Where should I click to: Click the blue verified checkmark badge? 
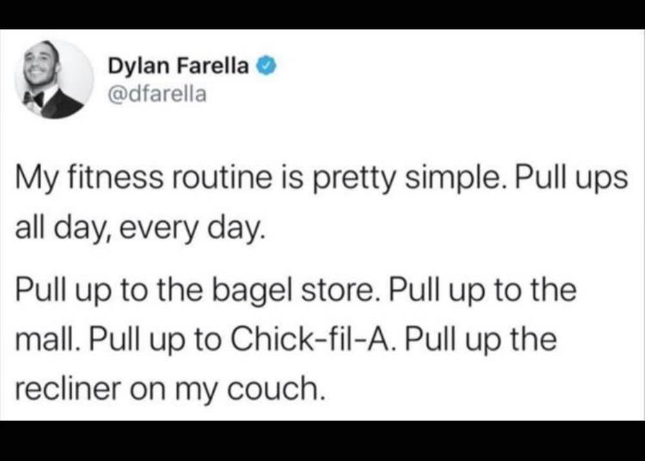click(267, 66)
